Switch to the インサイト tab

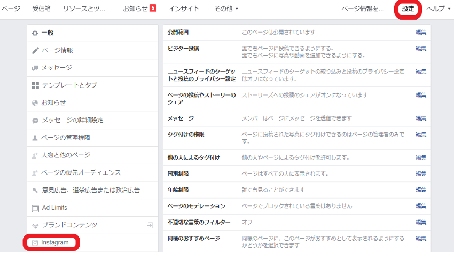184,9
